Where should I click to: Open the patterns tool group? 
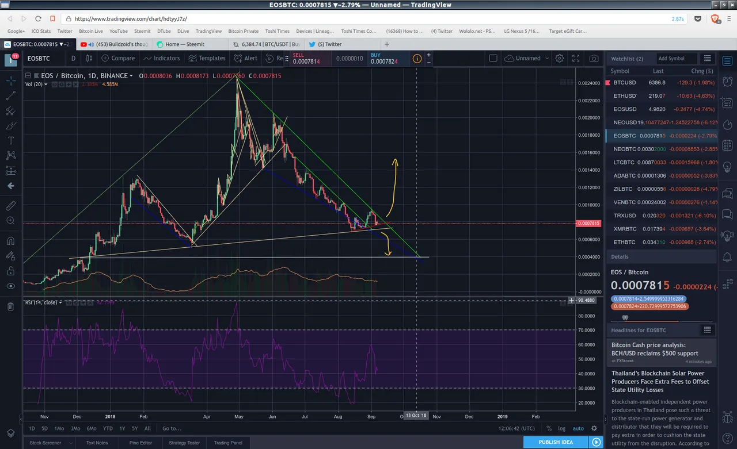[x=10, y=156]
